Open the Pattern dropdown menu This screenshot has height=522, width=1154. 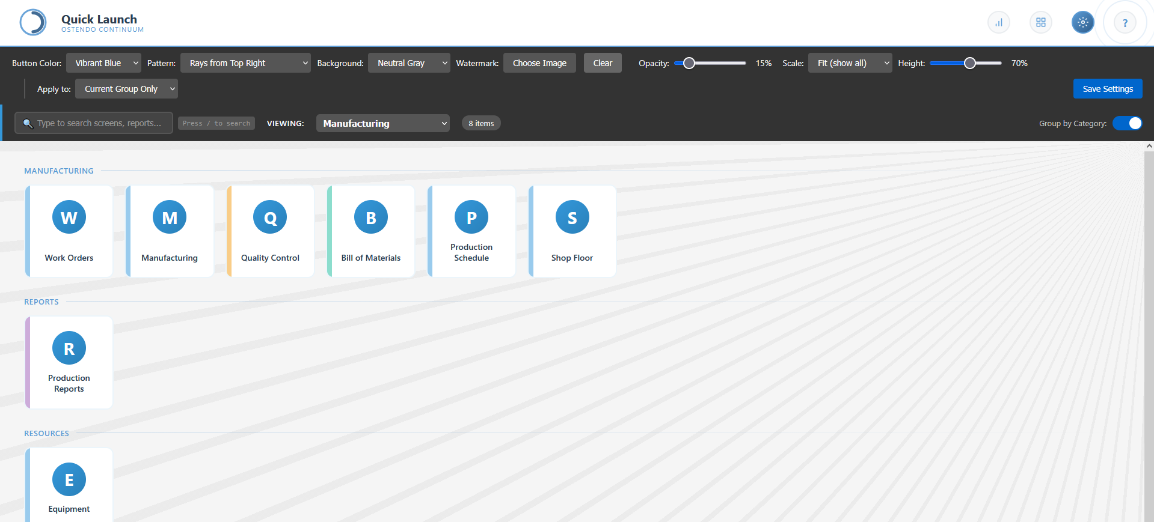245,63
